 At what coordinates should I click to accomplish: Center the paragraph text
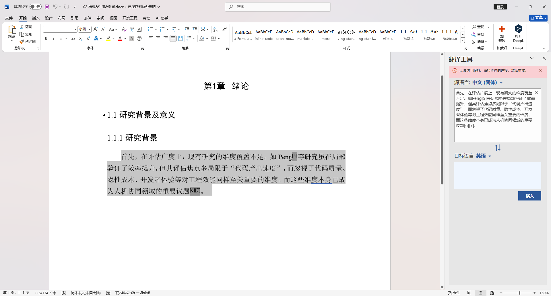point(158,38)
